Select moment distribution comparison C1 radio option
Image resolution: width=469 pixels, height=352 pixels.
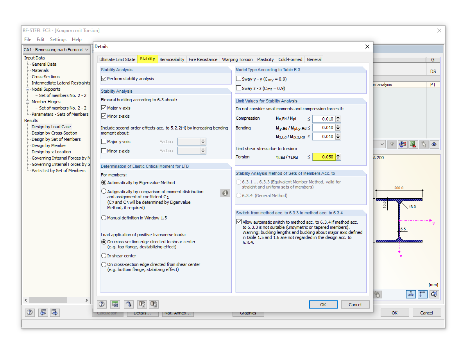coord(104,191)
